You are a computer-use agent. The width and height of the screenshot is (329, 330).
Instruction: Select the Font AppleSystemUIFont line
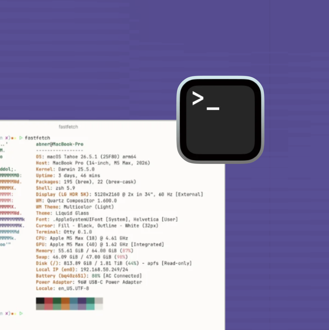(107, 219)
